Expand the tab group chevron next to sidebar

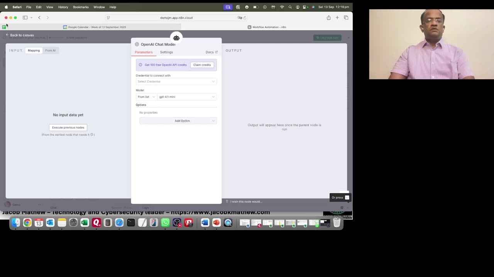coord(31,18)
